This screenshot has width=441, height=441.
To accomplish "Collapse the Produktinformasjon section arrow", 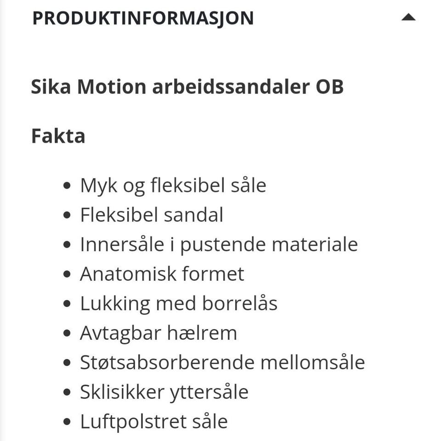I will tap(408, 18).
